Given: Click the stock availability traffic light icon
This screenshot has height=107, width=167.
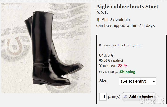Looking at the screenshot, I should [x=98, y=20].
